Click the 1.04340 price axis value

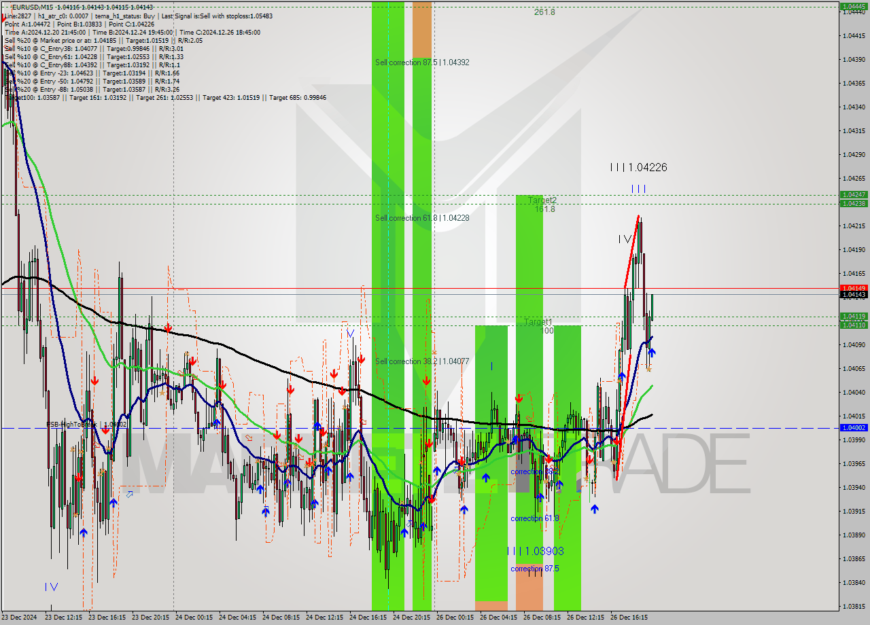pos(854,107)
